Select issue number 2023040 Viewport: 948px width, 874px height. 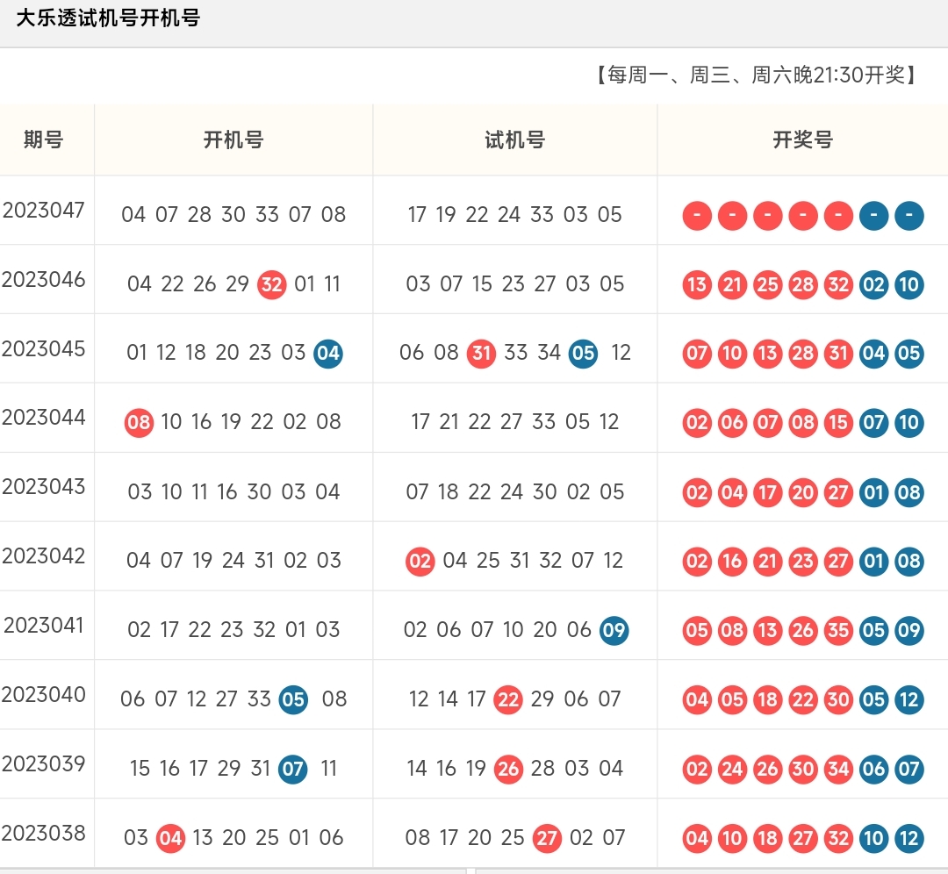[x=44, y=694]
